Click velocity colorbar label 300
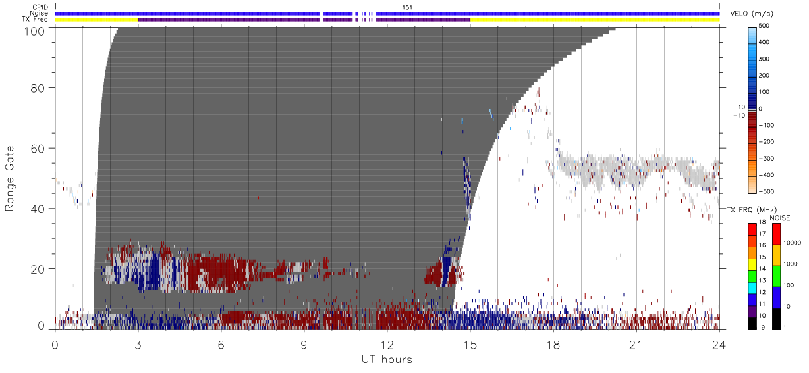 point(765,59)
